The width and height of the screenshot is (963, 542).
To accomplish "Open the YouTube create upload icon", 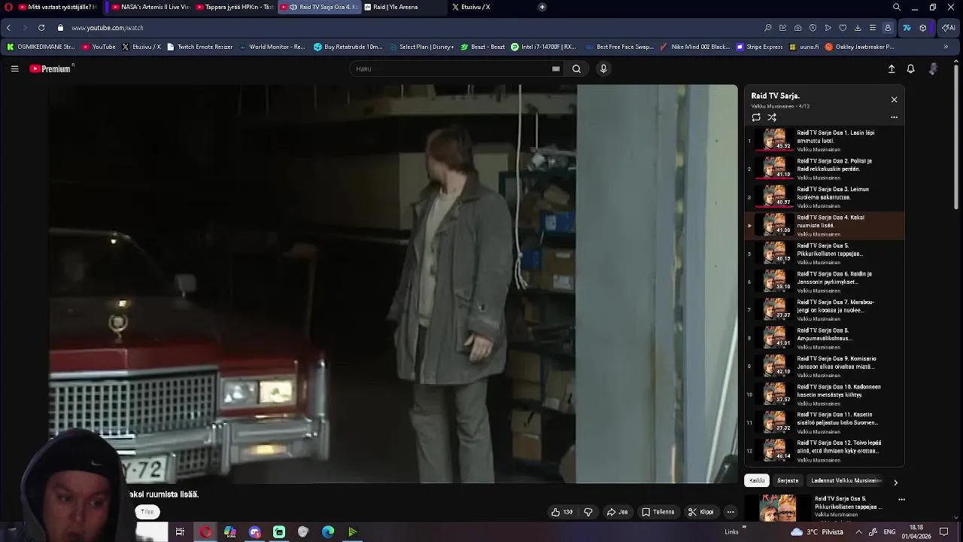I will 892,69.
